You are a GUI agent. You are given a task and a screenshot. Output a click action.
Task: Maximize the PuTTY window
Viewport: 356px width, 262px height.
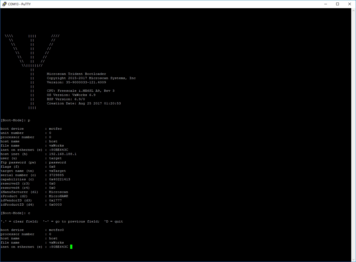click(x=338, y=4)
